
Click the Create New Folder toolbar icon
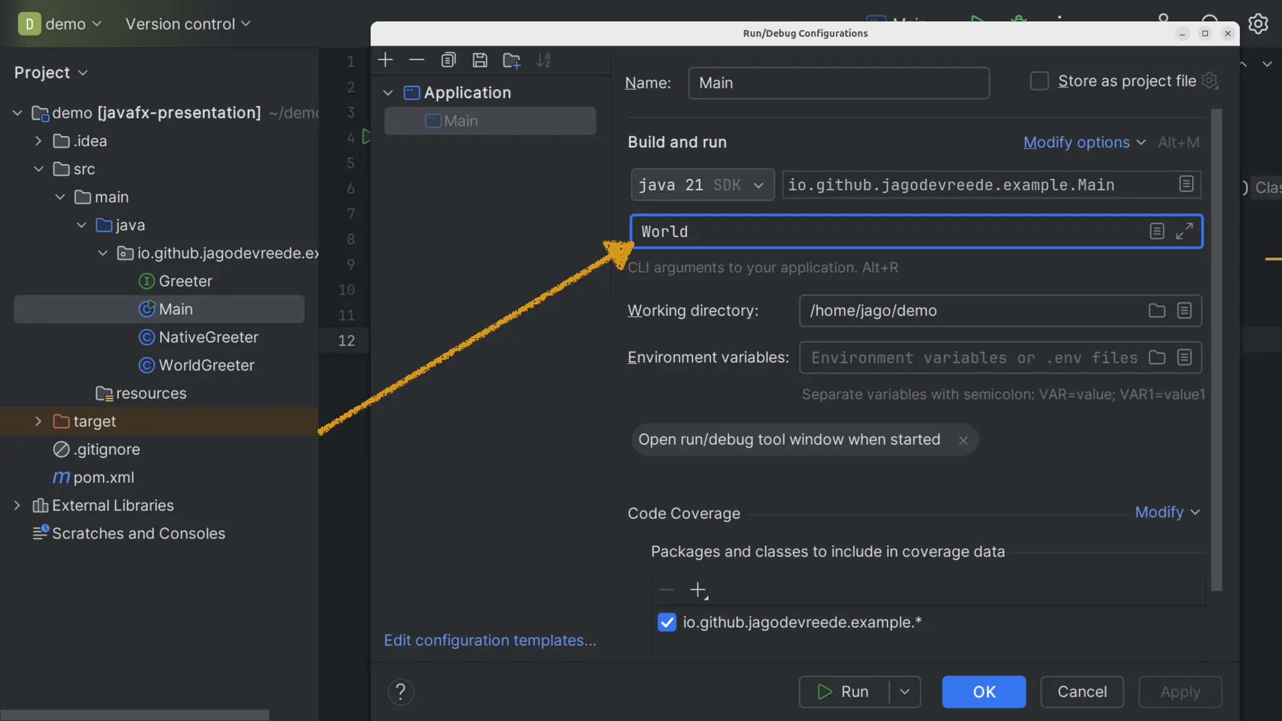pyautogui.click(x=511, y=60)
